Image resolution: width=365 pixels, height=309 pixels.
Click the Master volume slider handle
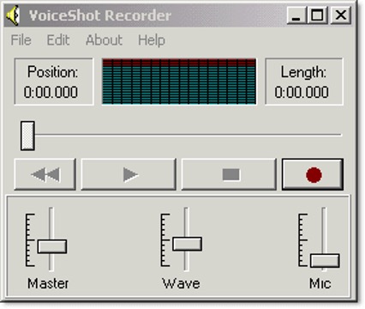point(52,246)
